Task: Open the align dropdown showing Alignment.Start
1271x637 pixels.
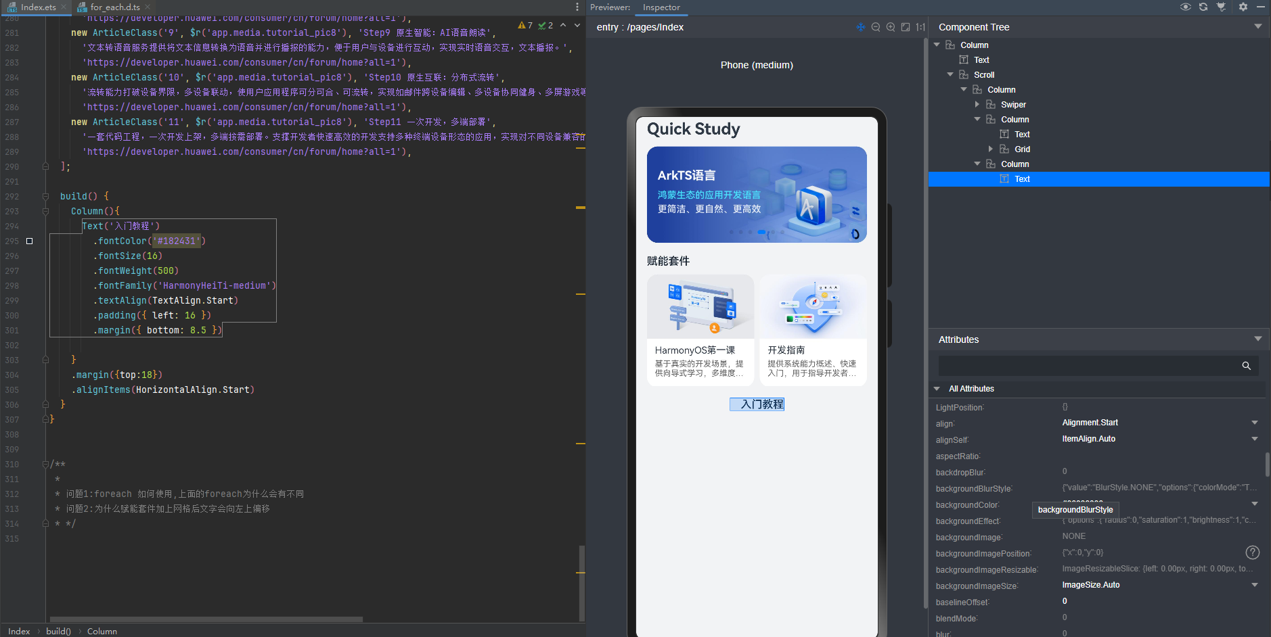Action: 1255,423
